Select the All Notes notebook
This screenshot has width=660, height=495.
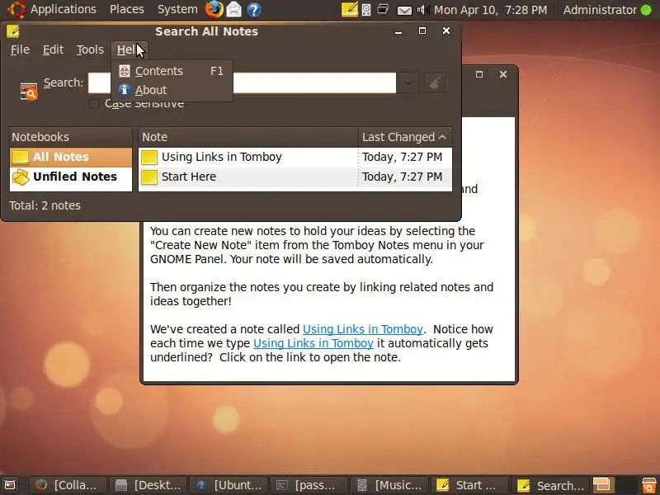coord(71,157)
